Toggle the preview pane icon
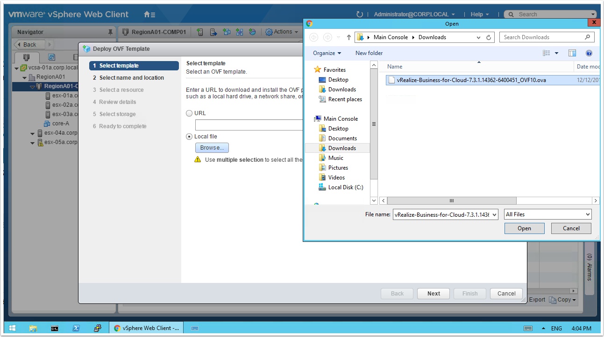The width and height of the screenshot is (604, 337). click(x=572, y=53)
